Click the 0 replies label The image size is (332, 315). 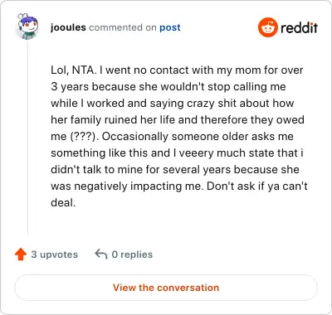coord(132,254)
